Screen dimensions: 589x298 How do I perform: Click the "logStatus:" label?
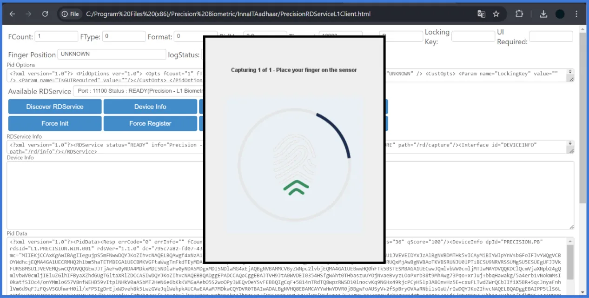(x=184, y=55)
